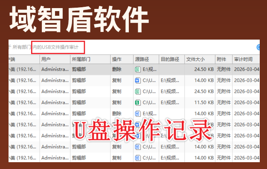Click the C:\U... source path in the 11.50 KB row

click(x=149, y=103)
